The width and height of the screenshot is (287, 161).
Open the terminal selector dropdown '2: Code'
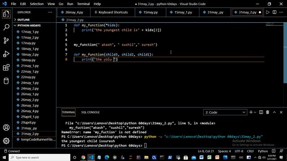point(225,112)
